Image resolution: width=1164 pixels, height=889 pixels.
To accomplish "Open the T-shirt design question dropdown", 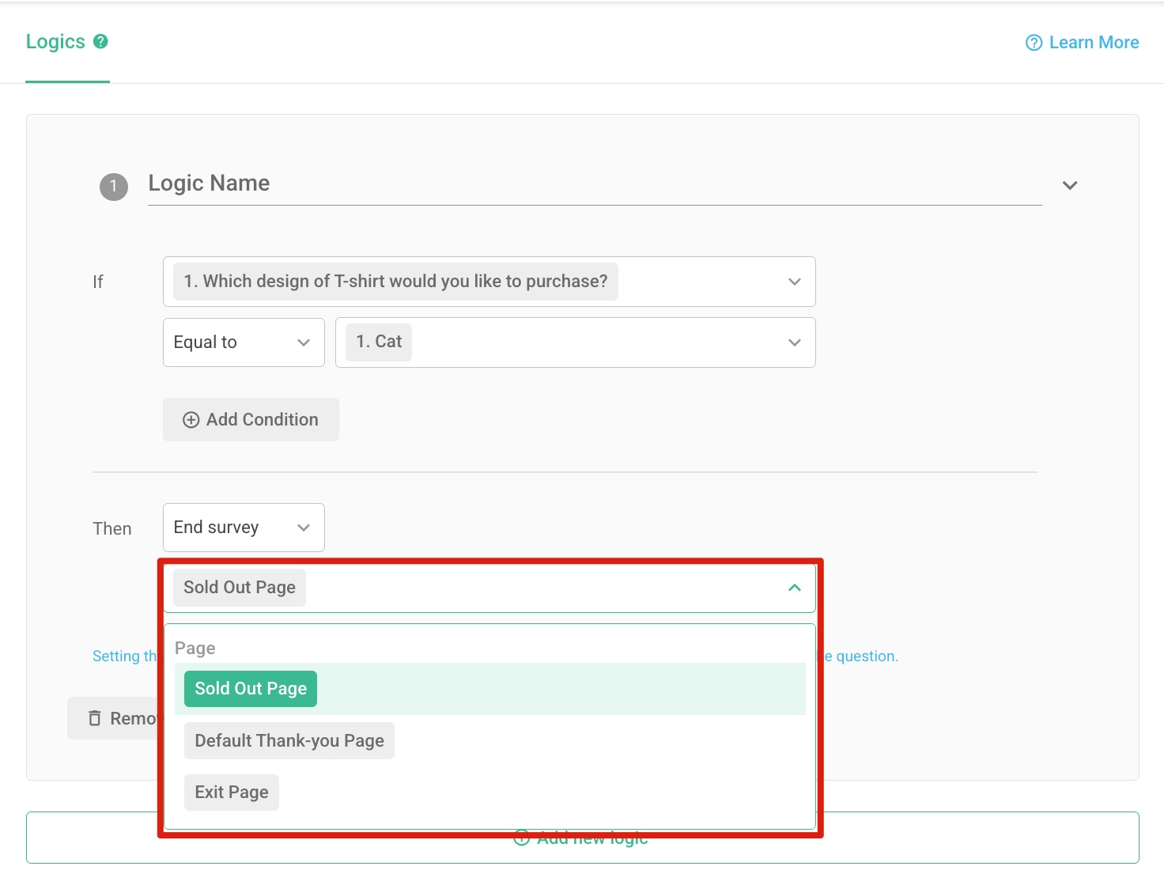I will click(489, 282).
